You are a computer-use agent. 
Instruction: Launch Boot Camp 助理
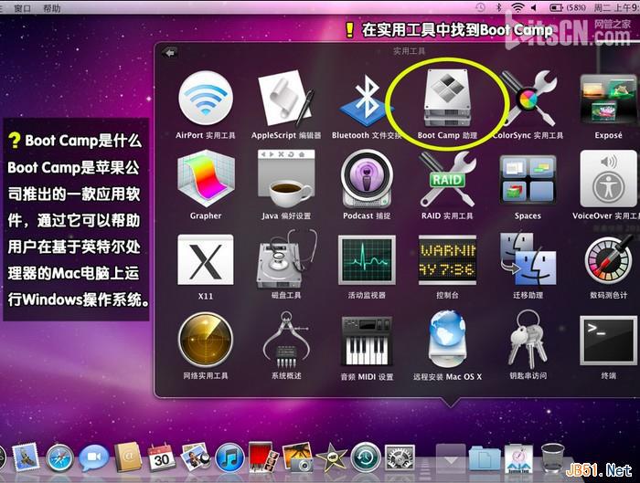(447, 99)
